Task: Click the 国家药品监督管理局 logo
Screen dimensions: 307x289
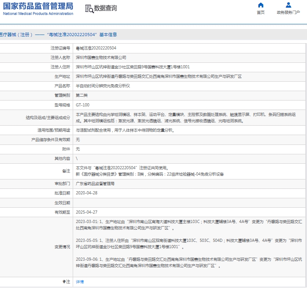Action: pos(38,9)
